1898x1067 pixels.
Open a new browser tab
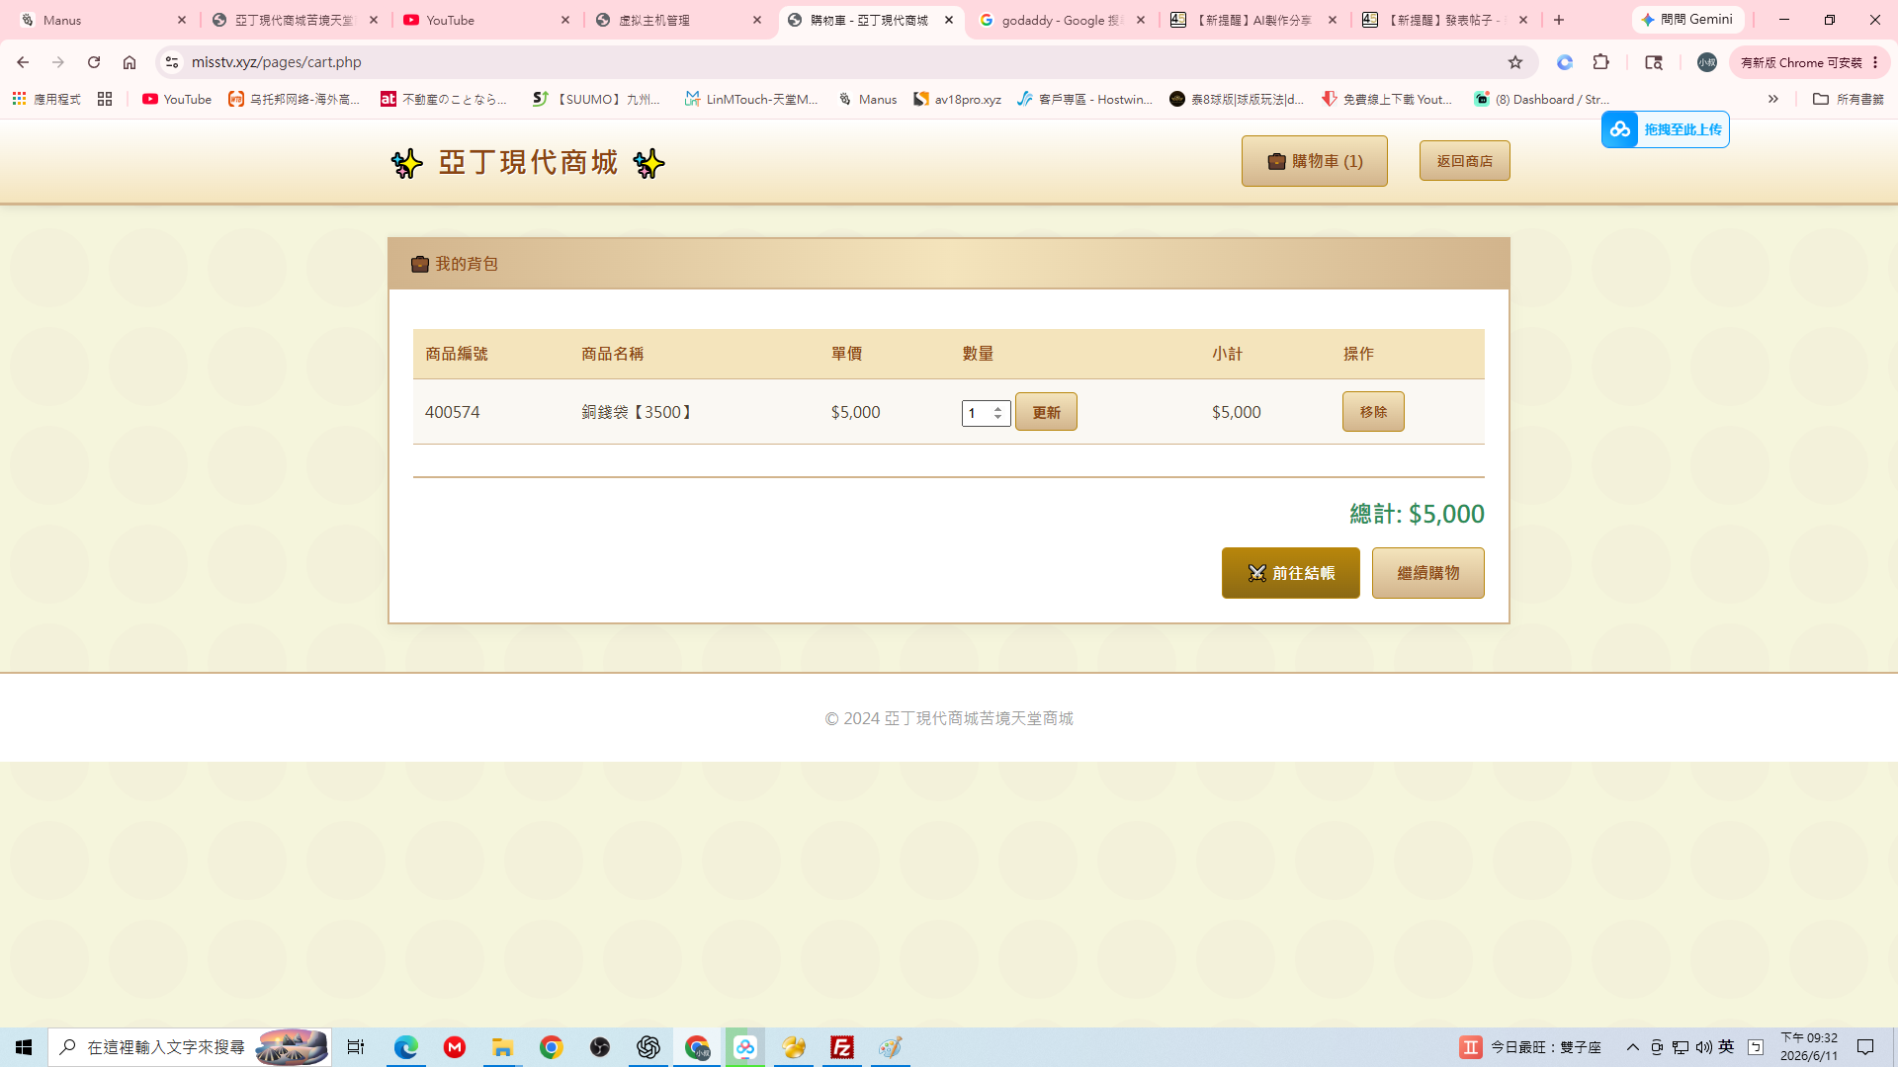click(x=1559, y=20)
